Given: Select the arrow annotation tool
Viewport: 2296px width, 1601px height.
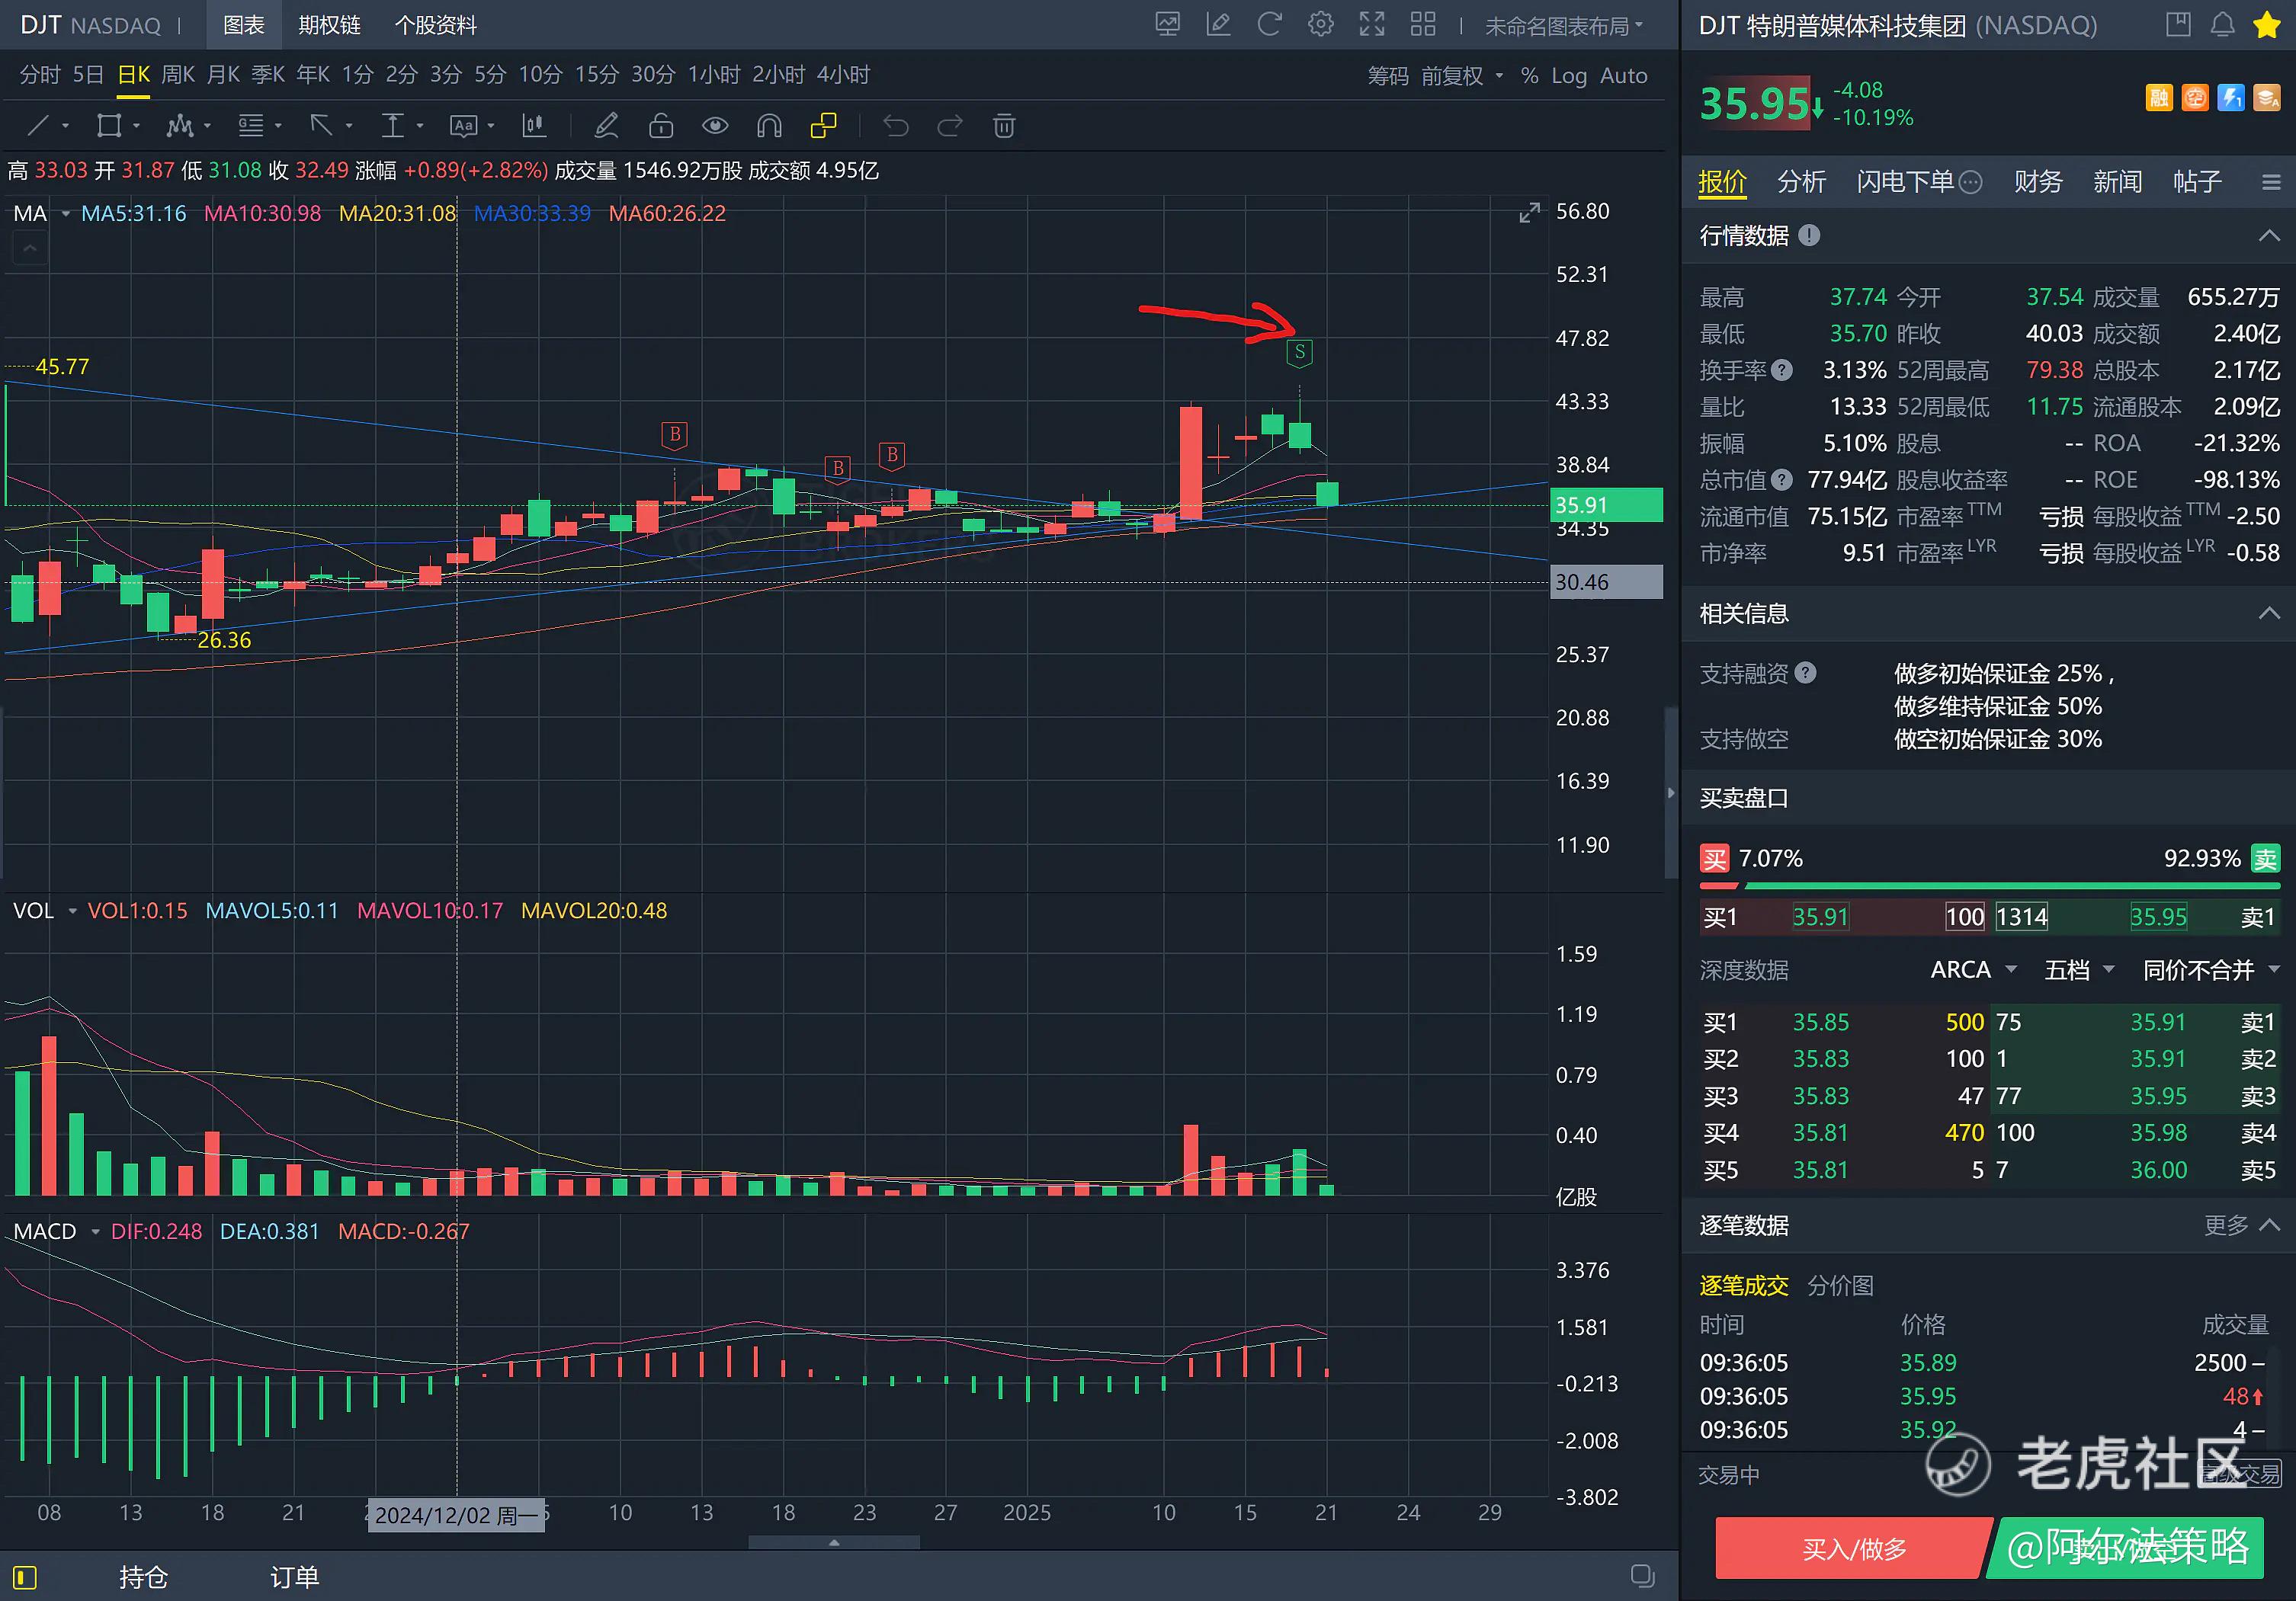Looking at the screenshot, I should [321, 126].
